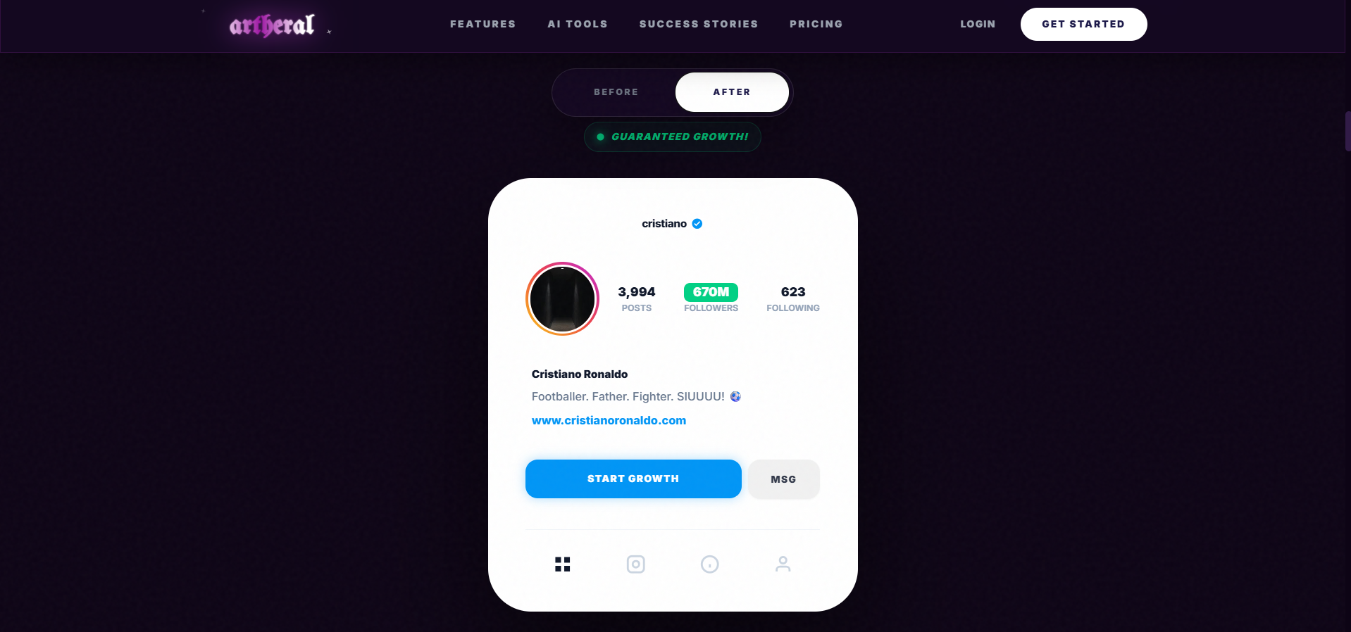Screen dimensions: 1351x632
Task: Select the camera reels icon in card footer
Action: coord(636,564)
